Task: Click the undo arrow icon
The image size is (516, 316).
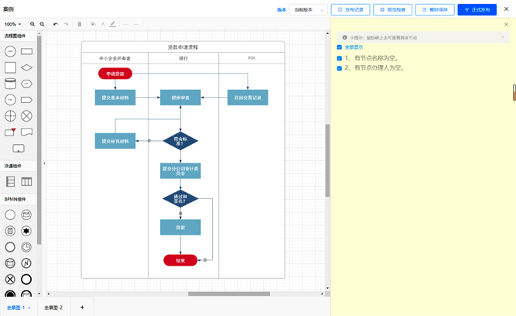Action: 56,24
